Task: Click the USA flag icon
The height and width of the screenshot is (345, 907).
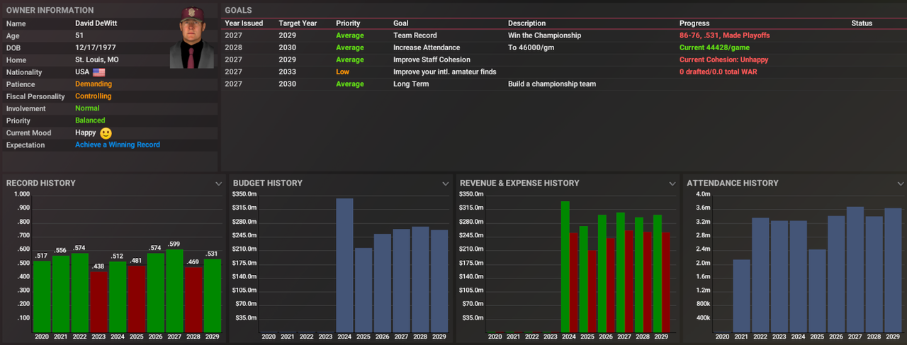Action: click(98, 72)
